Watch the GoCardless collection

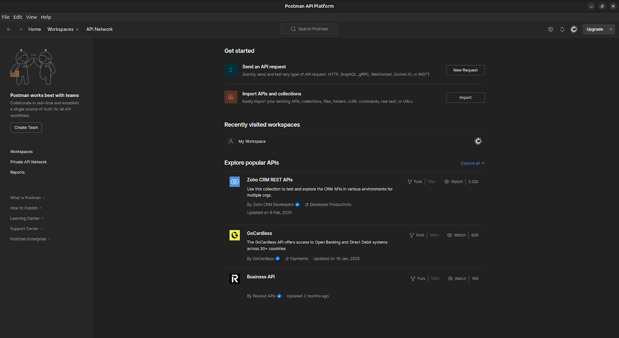tap(457, 235)
